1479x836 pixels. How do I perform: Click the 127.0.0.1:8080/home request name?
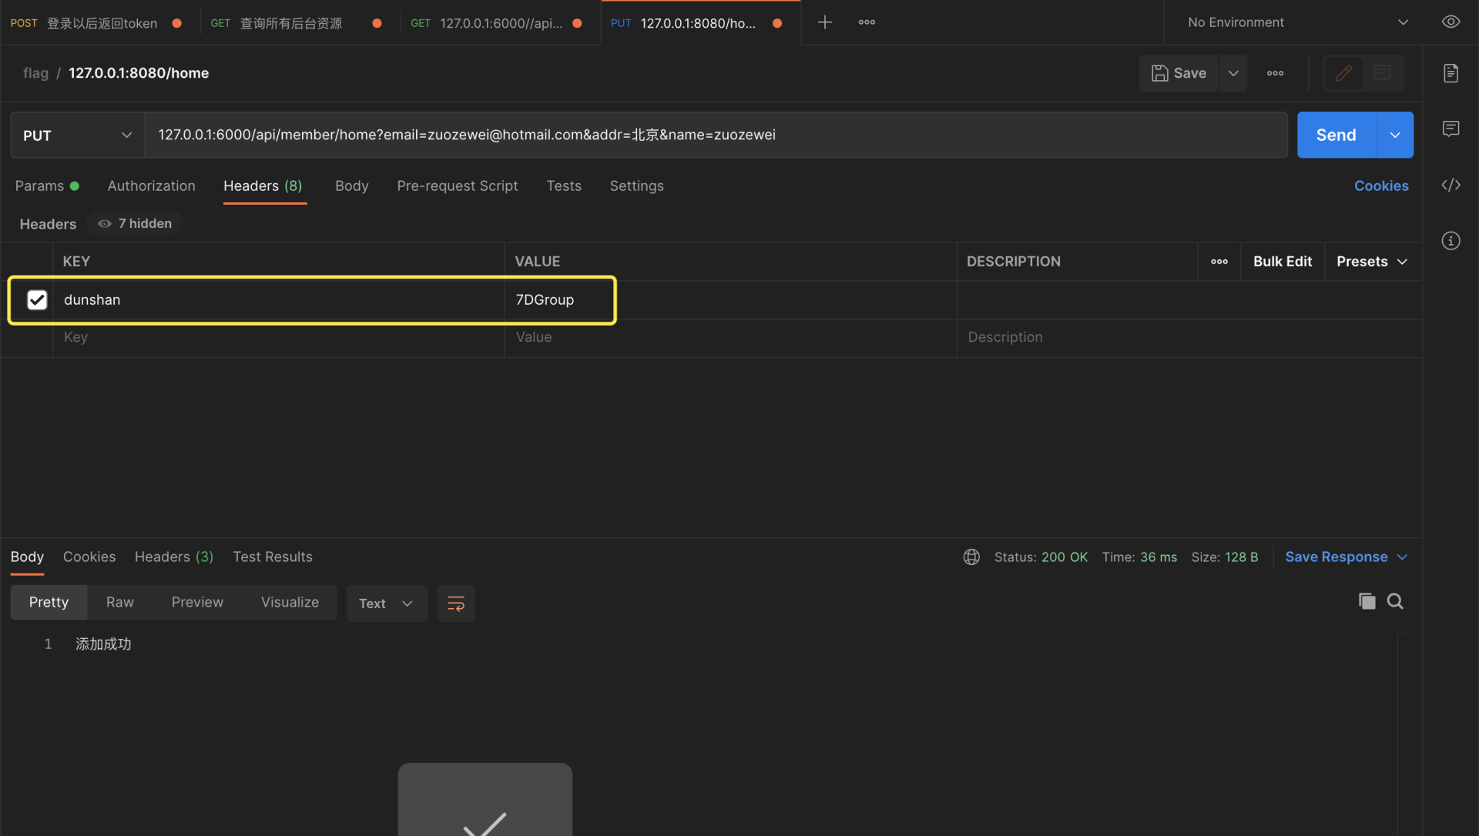(139, 73)
